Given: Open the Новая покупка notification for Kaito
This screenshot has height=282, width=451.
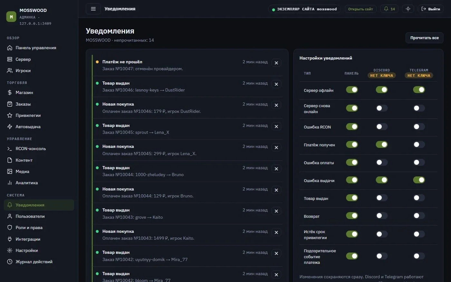Looking at the screenshot, I should [x=187, y=235].
